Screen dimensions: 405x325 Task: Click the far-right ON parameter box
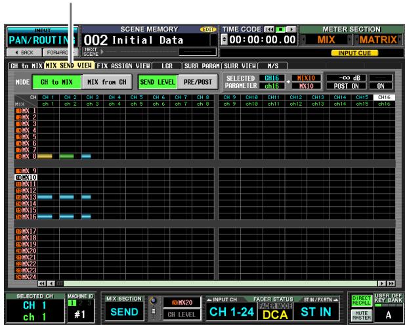coord(381,86)
